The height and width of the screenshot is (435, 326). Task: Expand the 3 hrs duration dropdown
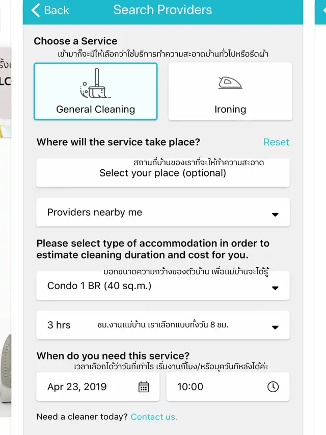click(163, 325)
